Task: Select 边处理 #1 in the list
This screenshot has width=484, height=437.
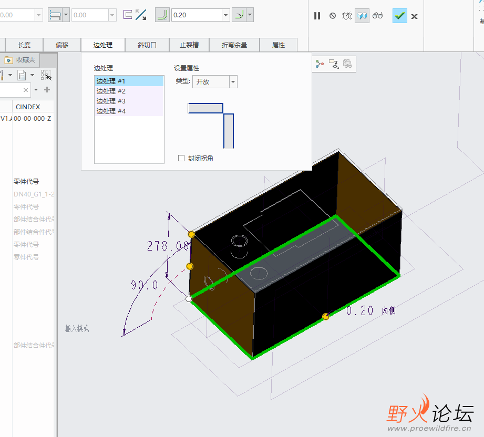Action: click(x=129, y=81)
